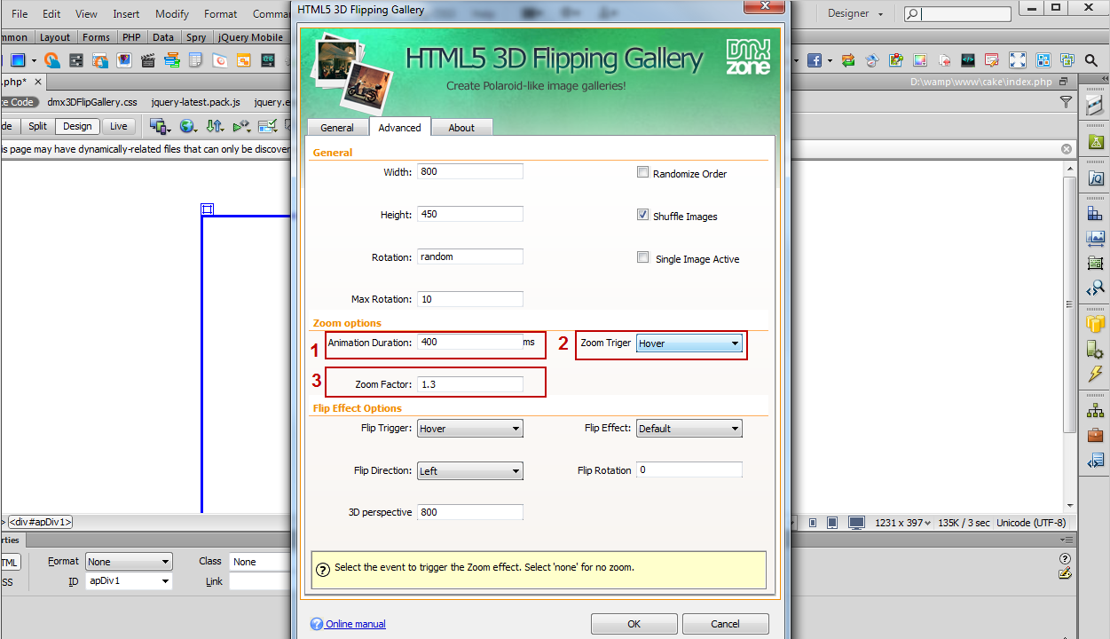Dismiss the info bar with round X icon

coord(1067,149)
